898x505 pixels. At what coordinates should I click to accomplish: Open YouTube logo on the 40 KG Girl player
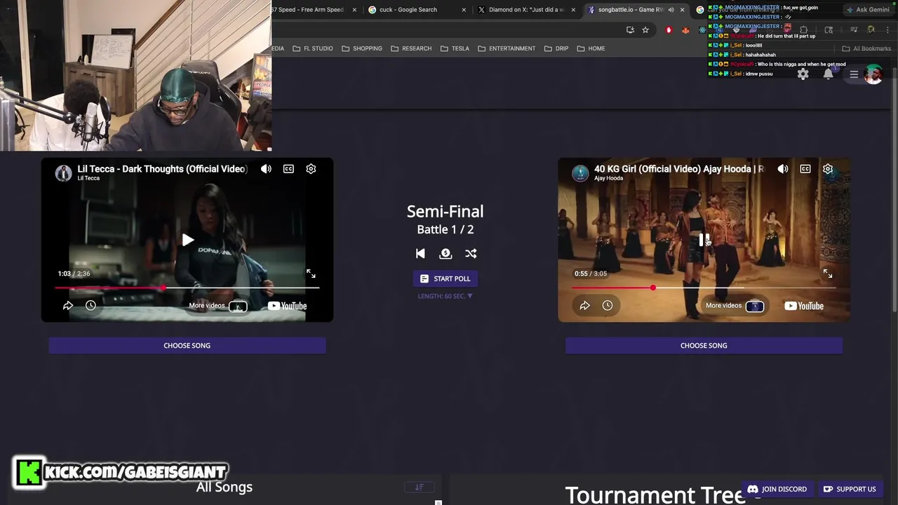click(x=804, y=306)
